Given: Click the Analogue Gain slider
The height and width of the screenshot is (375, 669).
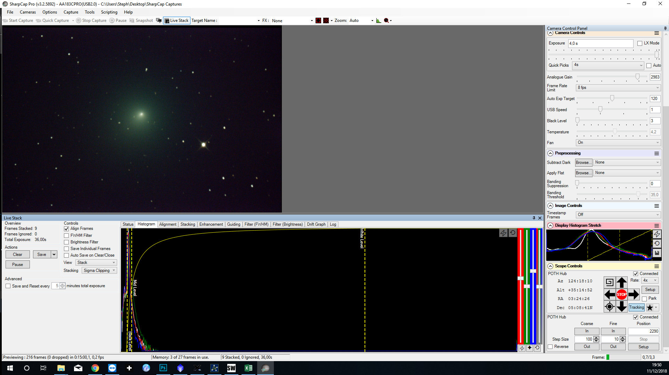Looking at the screenshot, I should pos(637,77).
